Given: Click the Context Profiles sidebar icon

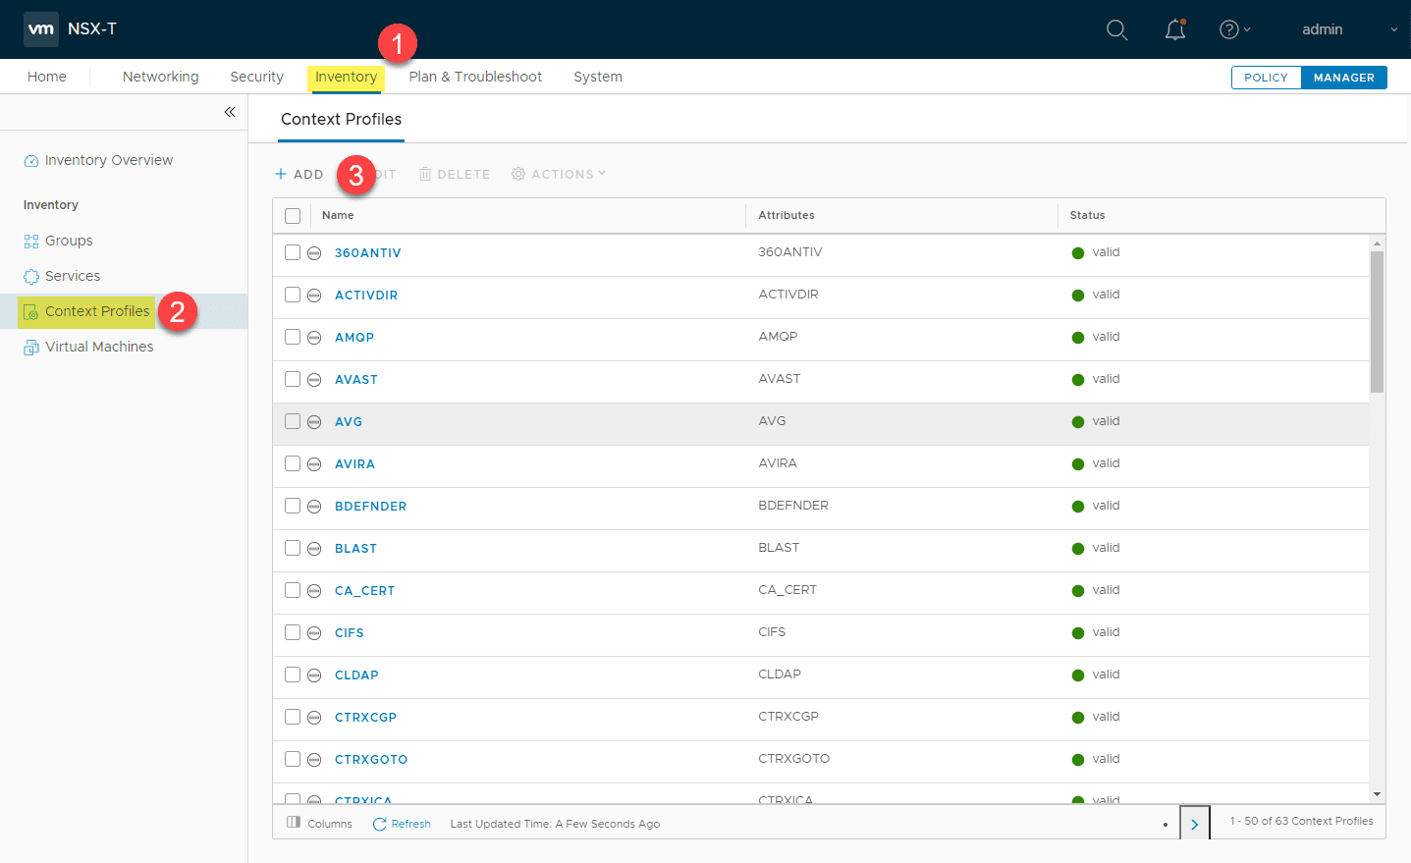Looking at the screenshot, I should click(31, 312).
